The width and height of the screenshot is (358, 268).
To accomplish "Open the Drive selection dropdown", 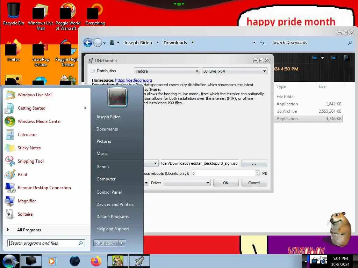I will coord(187,183).
